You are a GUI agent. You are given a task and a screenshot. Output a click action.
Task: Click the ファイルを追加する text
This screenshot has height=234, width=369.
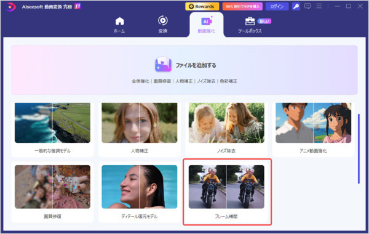pyautogui.click(x=196, y=65)
